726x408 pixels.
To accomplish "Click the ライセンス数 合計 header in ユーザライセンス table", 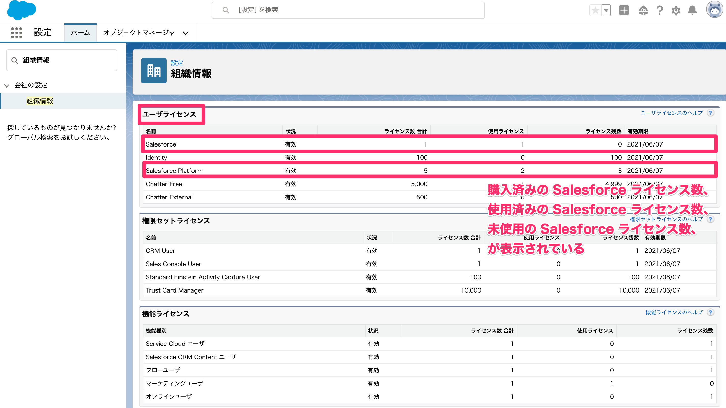I will pyautogui.click(x=406, y=131).
